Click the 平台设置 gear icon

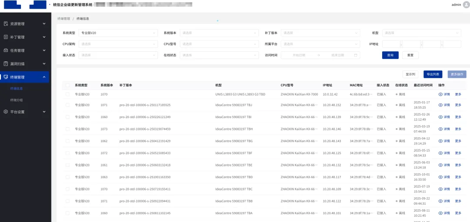6,112
